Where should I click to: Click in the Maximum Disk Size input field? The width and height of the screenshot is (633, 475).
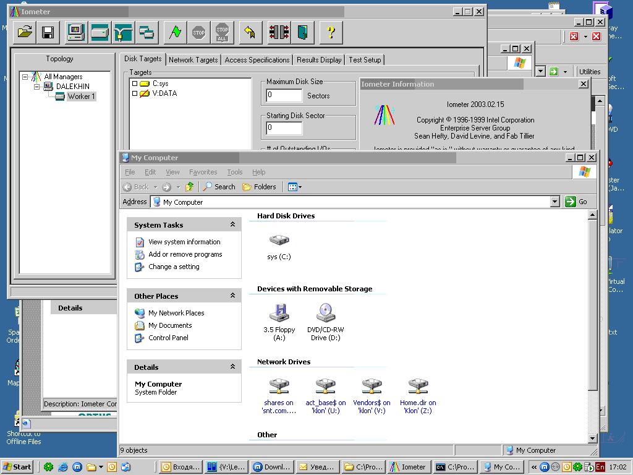point(284,96)
